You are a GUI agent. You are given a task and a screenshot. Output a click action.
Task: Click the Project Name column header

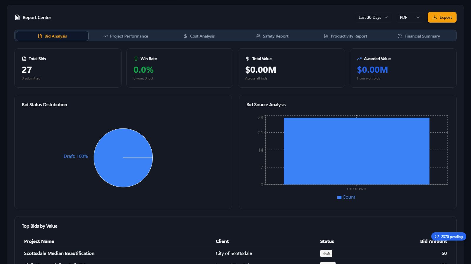39,241
